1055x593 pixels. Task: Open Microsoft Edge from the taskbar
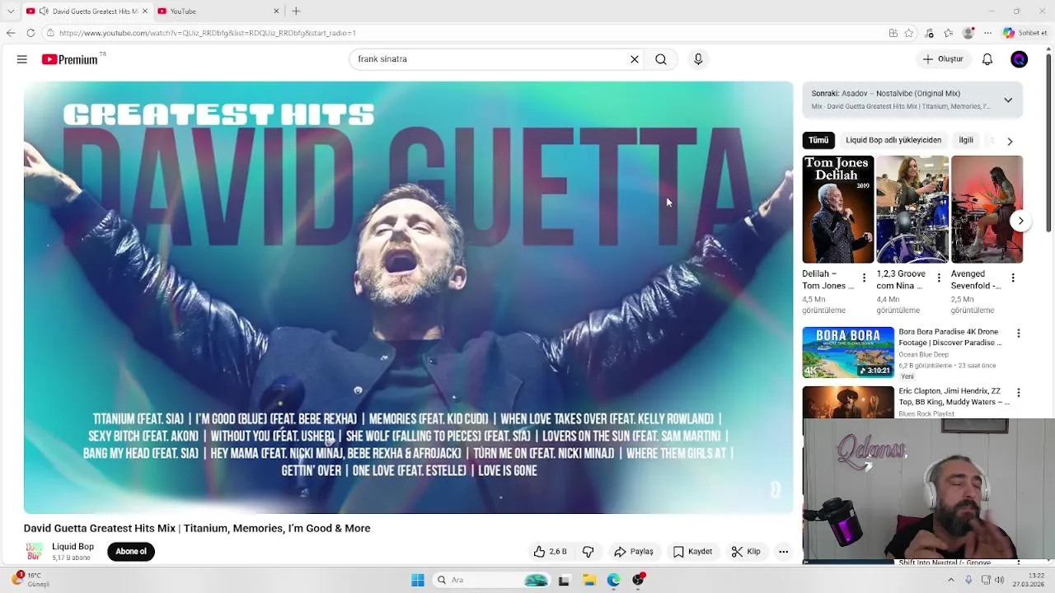(x=614, y=580)
